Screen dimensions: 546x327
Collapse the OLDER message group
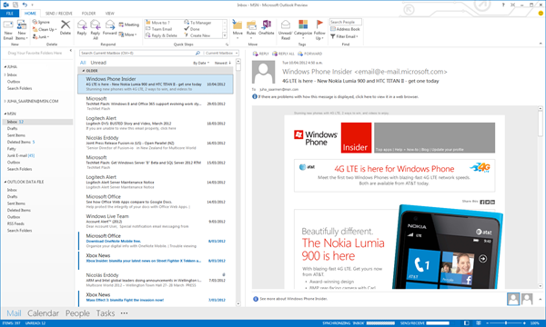(x=84, y=71)
